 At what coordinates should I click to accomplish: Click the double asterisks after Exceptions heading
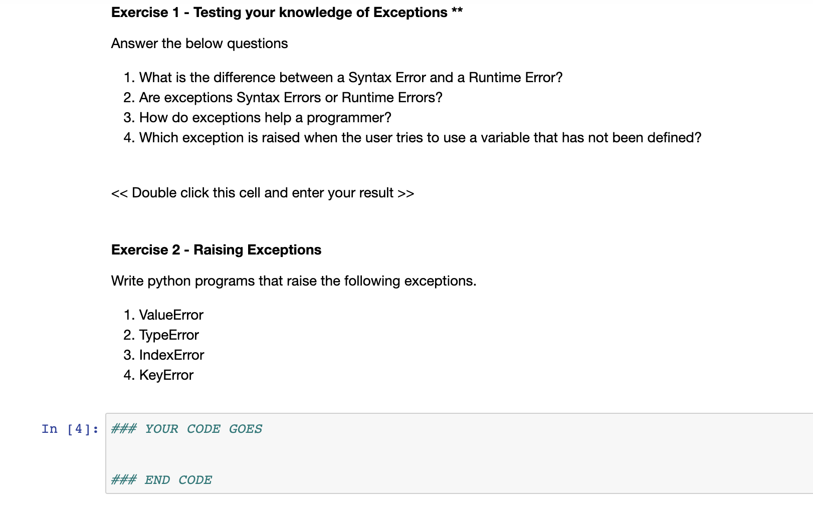point(457,11)
